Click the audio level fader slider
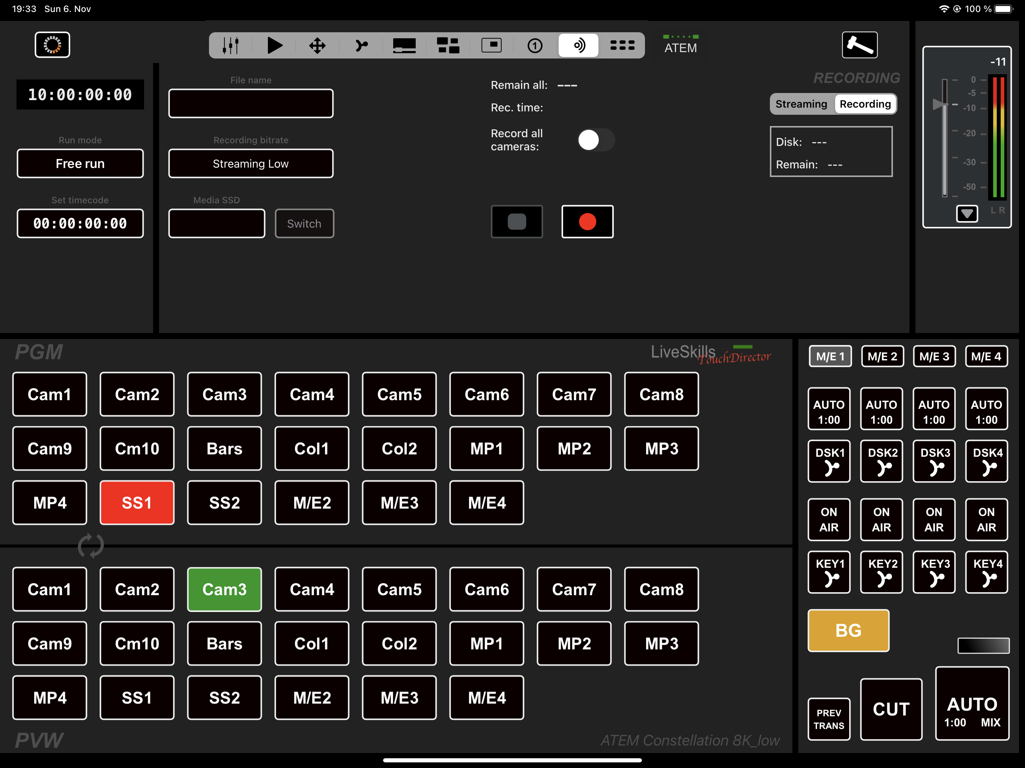 click(x=940, y=104)
